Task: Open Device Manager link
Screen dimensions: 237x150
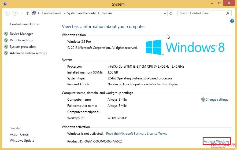Action: pos(21,34)
